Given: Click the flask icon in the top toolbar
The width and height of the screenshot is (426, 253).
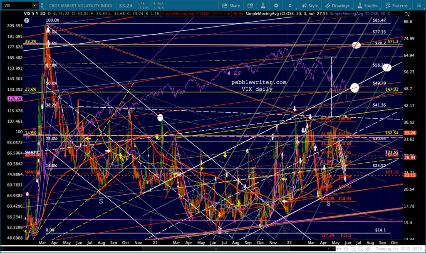Looking at the screenshot, I should (x=263, y=5).
